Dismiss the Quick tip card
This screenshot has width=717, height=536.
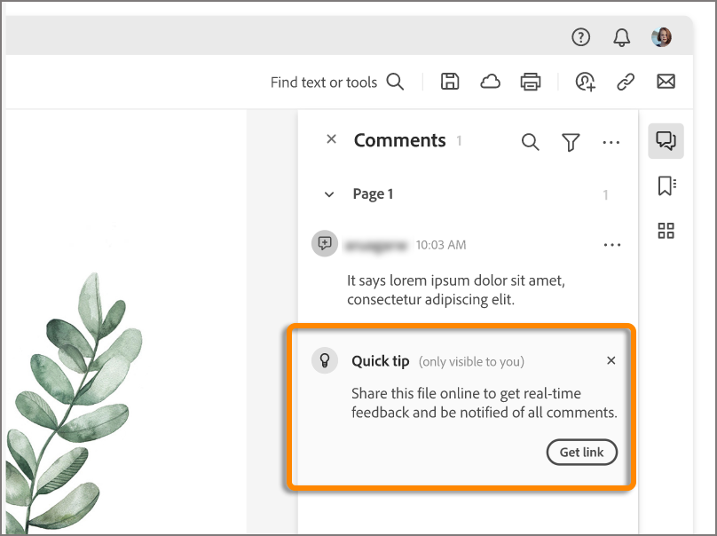click(x=611, y=360)
